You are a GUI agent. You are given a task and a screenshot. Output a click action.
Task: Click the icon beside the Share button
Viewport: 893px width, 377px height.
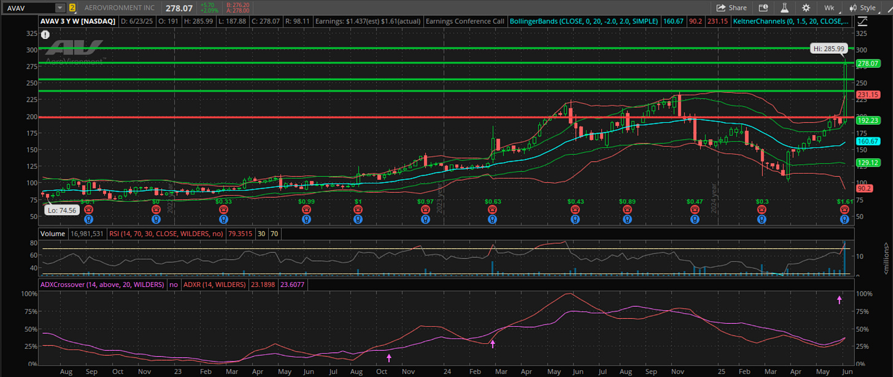[x=763, y=8]
